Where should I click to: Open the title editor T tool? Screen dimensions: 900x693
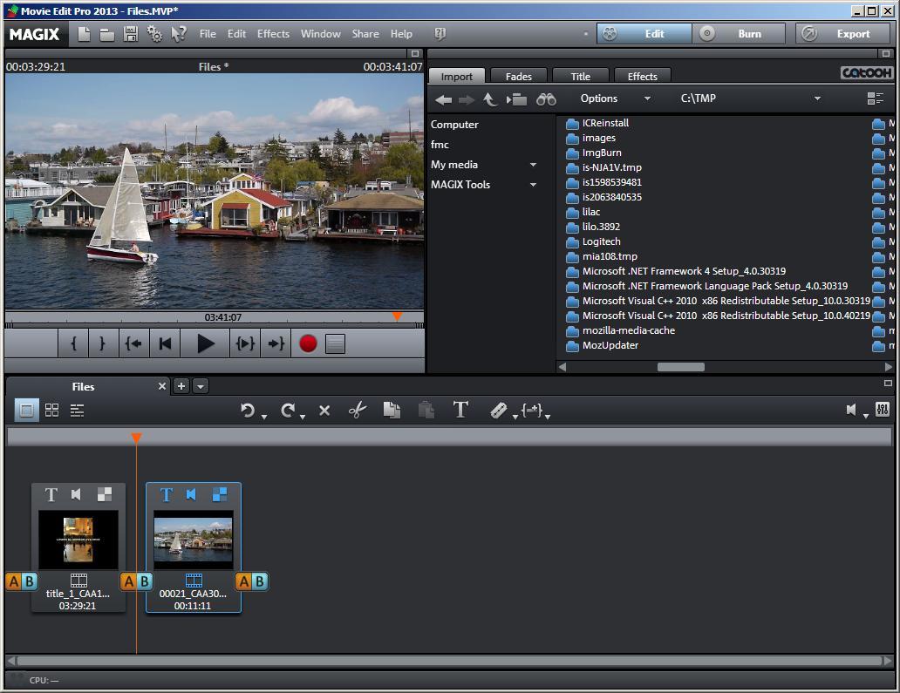[x=460, y=410]
